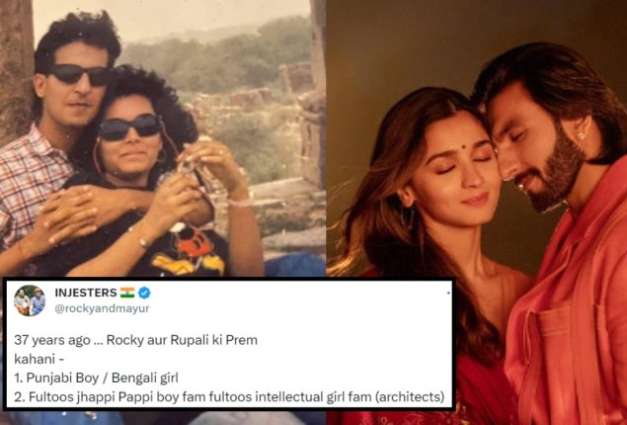Click the INJESTERS display name
This screenshot has width=627, height=425.
coord(86,293)
